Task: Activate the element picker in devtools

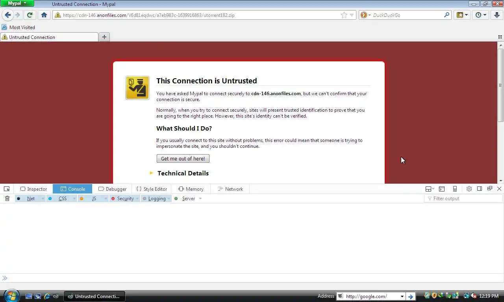Action: (7, 189)
